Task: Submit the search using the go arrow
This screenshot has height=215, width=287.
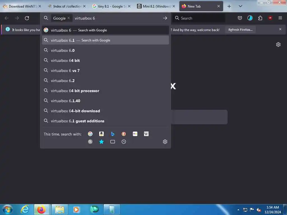Action: coord(165,18)
